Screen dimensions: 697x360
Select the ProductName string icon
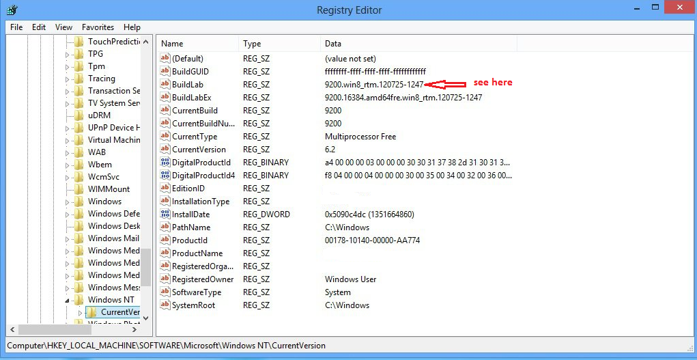coord(165,253)
